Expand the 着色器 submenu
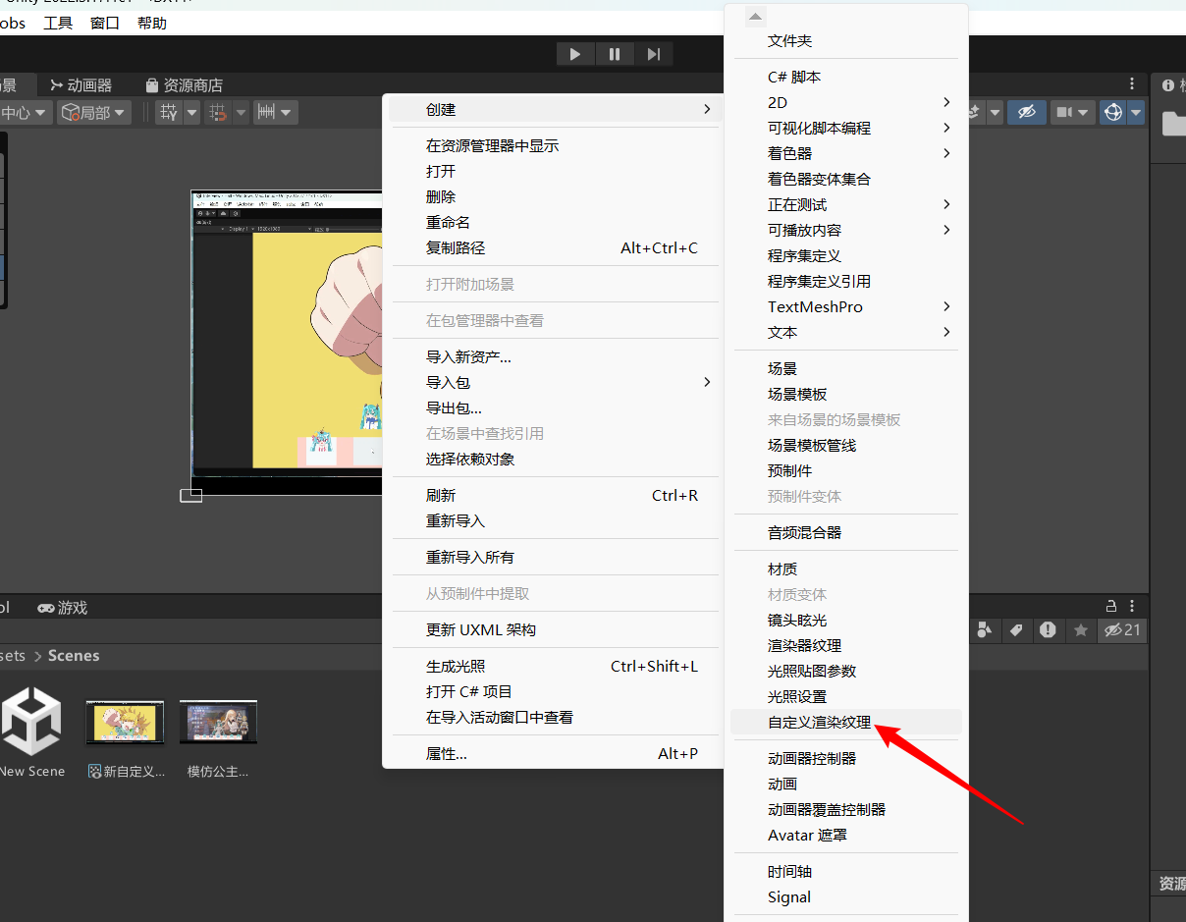This screenshot has width=1186, height=922. pos(846,153)
